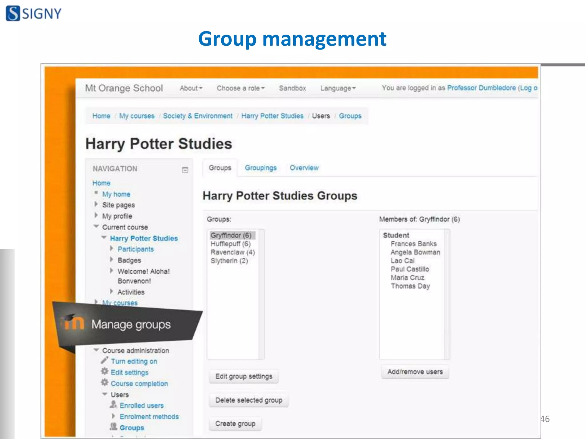Screen dimensions: 585x439
Task: Expand the Site pages tree node
Action: [x=96, y=204]
